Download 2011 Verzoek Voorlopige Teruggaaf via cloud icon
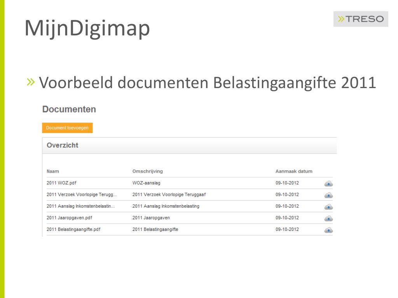 tap(328, 195)
